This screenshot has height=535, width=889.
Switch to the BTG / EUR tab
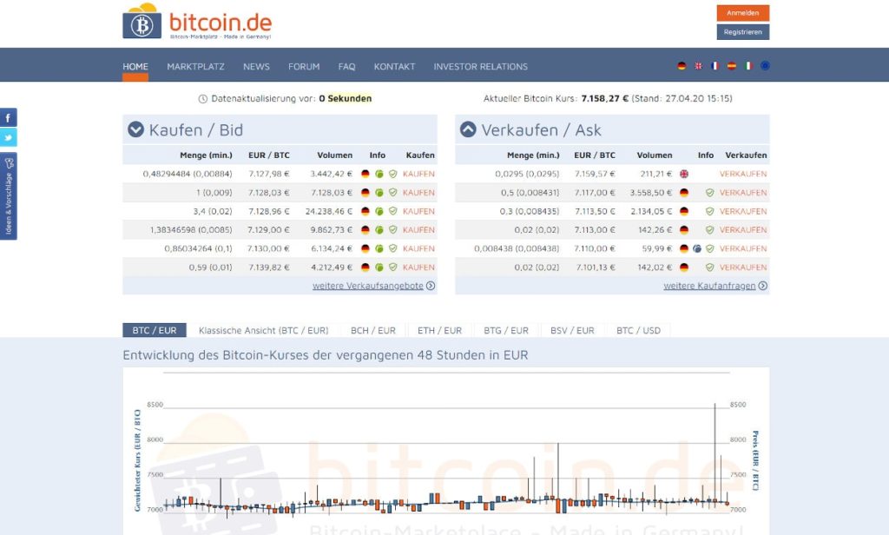(506, 330)
